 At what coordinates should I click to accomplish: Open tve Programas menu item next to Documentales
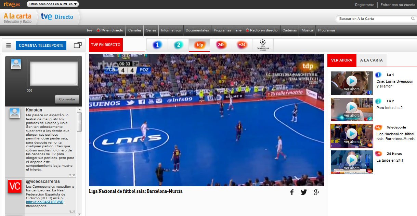222,30
